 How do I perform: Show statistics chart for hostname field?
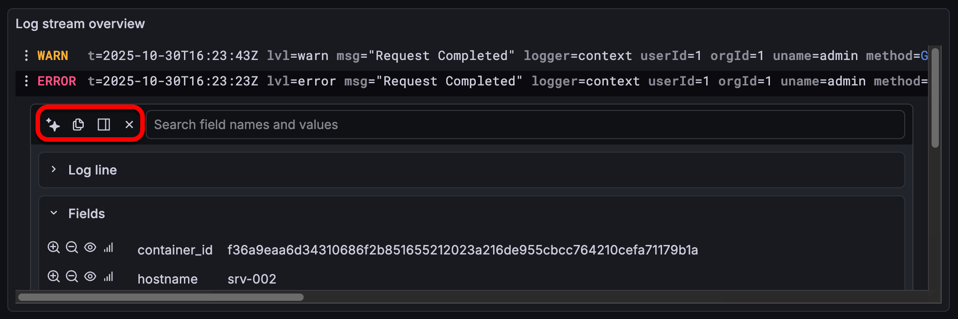coord(108,276)
